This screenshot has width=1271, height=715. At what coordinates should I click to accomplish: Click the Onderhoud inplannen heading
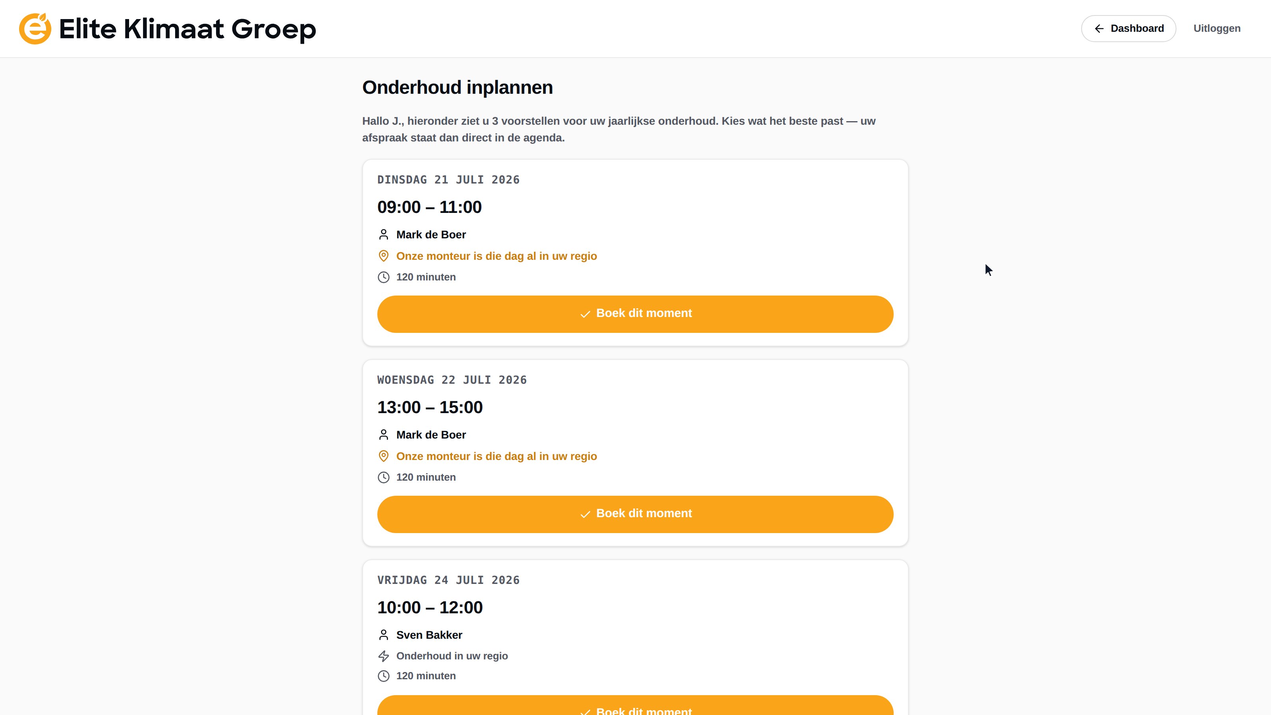click(458, 87)
